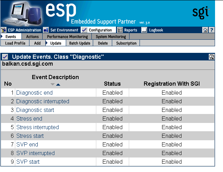Click the Set Environment monitor icon
Image resolution: width=223 pixels, height=172 pixels.
(x=46, y=30)
